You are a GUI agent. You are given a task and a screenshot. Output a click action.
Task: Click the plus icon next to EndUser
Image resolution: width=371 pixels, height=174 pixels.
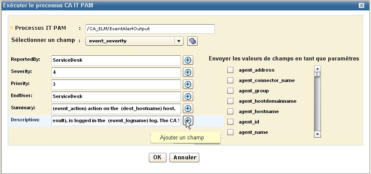(188, 97)
